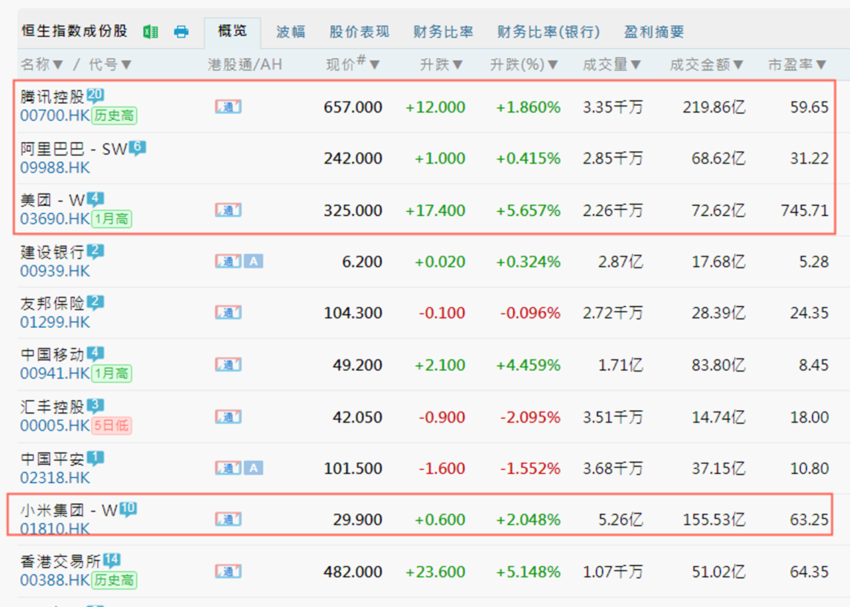Open comment bubble 4 beside 美团 - W
Image resolution: width=850 pixels, height=607 pixels.
point(96,199)
